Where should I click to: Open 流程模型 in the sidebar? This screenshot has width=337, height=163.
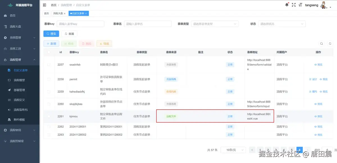[20, 80]
